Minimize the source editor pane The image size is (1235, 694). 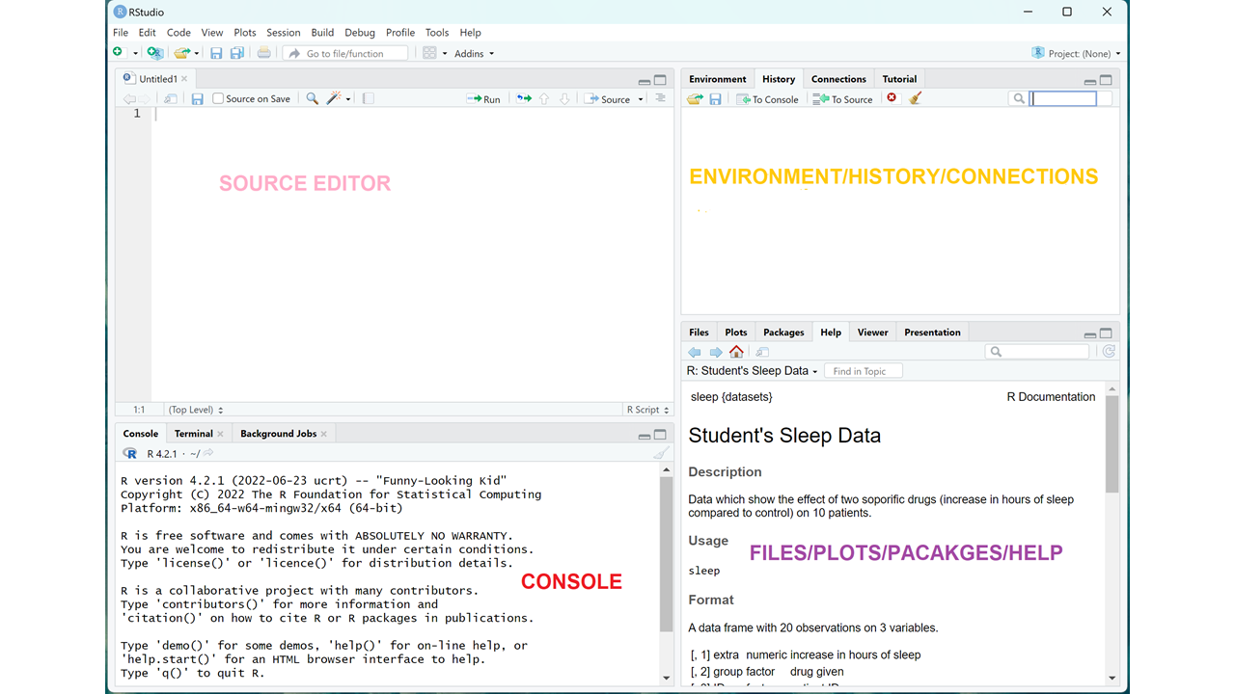click(644, 81)
